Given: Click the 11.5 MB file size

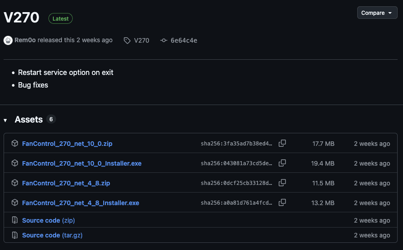Looking at the screenshot, I should (x=323, y=184).
